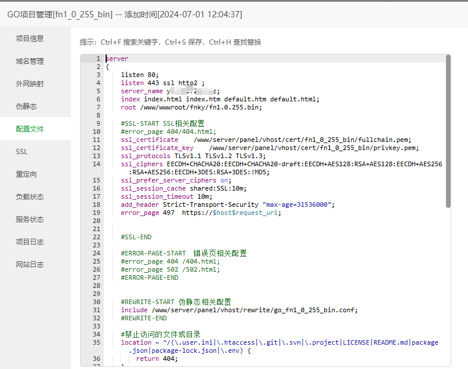Screen dimensions: 468x369
Task: Click the editor vertical scrollbar thumb
Action: click(x=448, y=131)
